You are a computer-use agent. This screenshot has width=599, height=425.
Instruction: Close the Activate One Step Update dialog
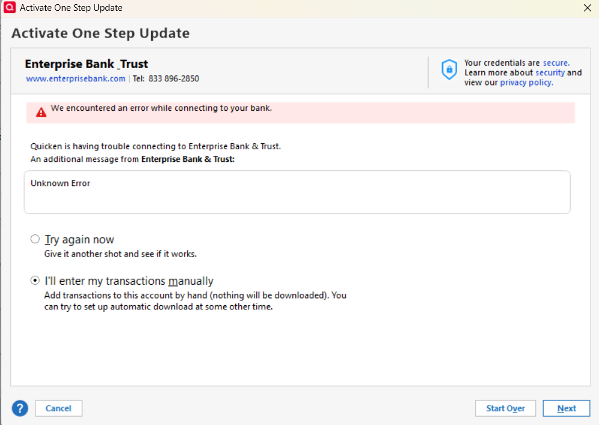pos(588,8)
